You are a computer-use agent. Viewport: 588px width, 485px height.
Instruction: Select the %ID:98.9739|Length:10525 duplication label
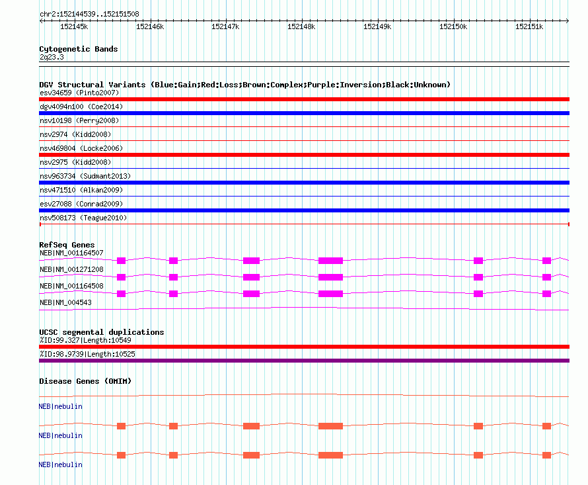pyautogui.click(x=87, y=354)
